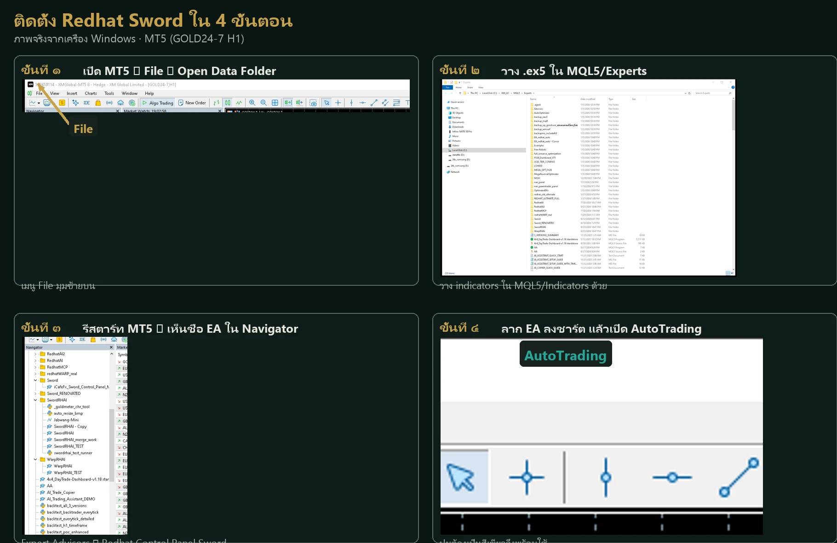Viewport: 837px width, 543px height.
Task: Expand the RedhatAI2 folder
Action: pyautogui.click(x=35, y=354)
